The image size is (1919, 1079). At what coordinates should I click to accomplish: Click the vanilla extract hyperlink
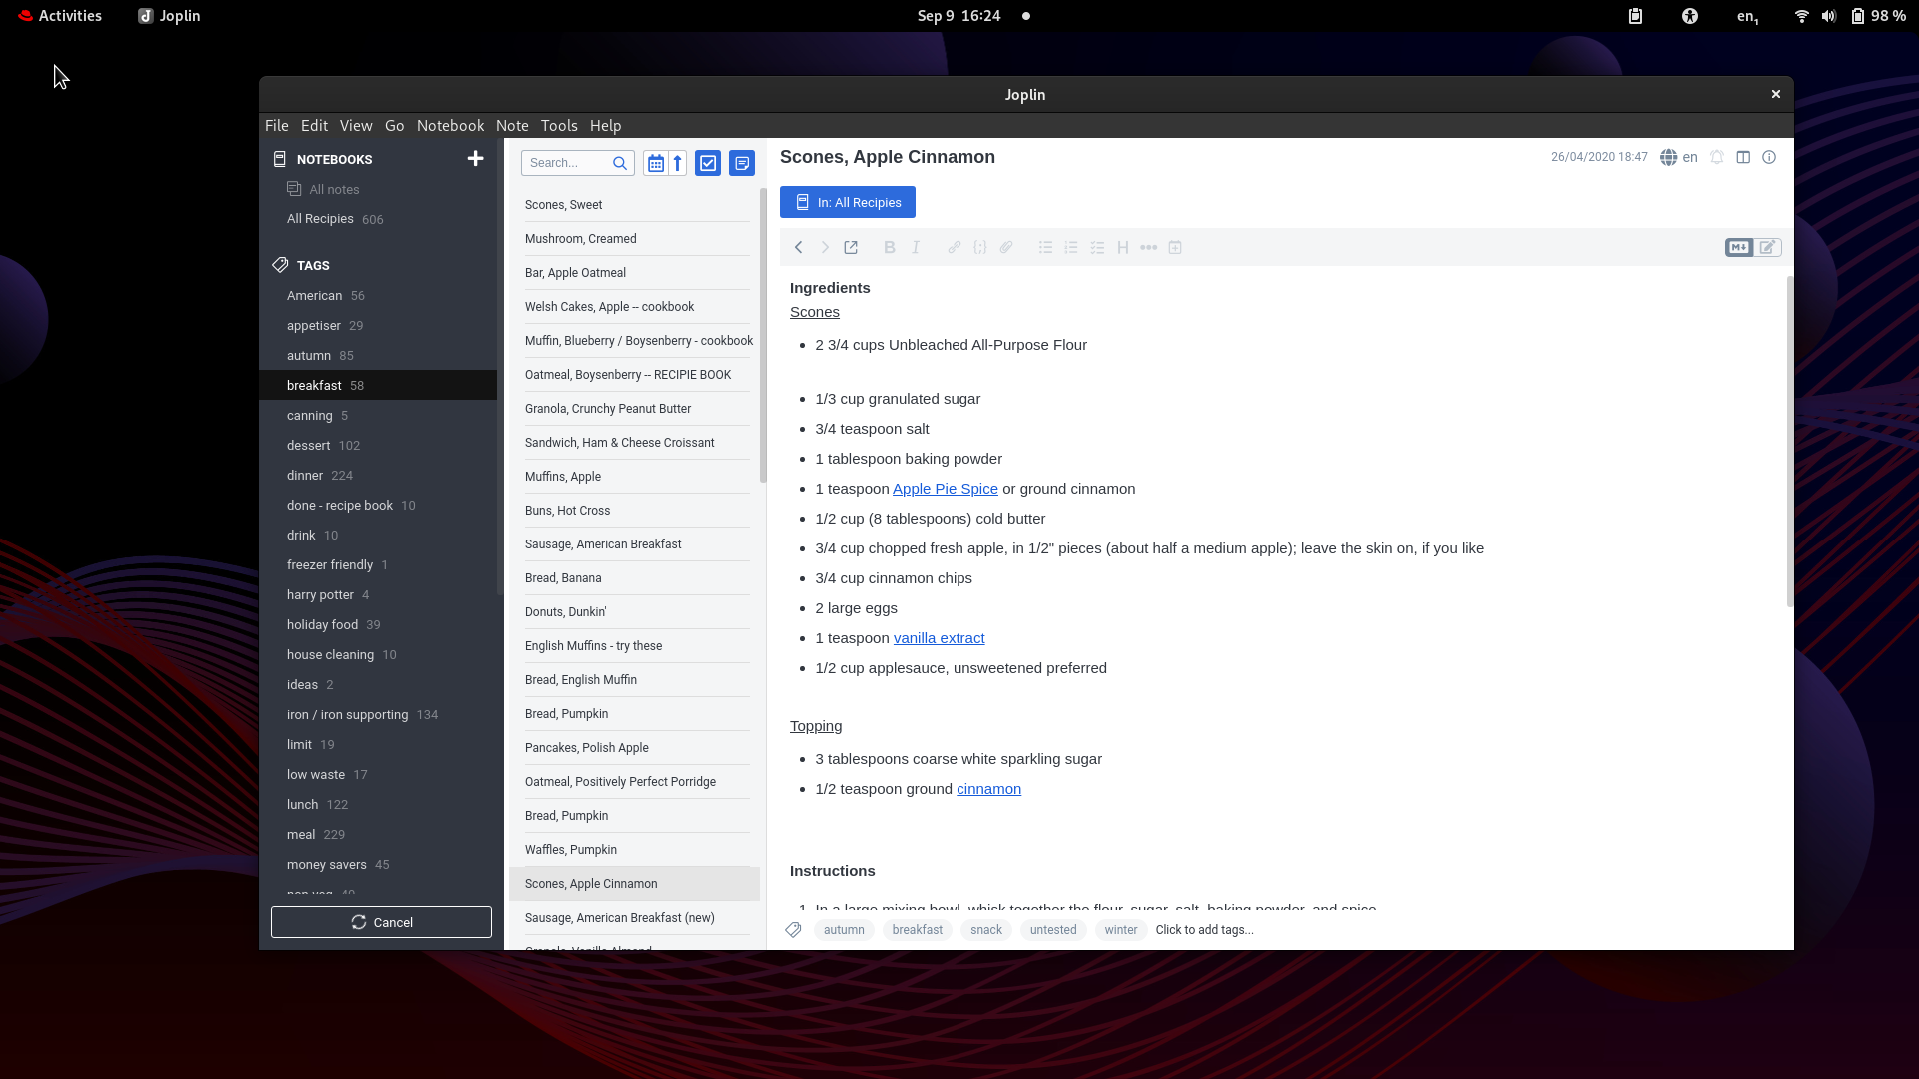coord(939,637)
